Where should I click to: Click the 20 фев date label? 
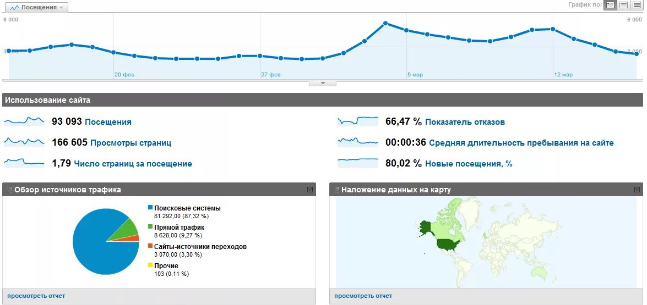(124, 75)
